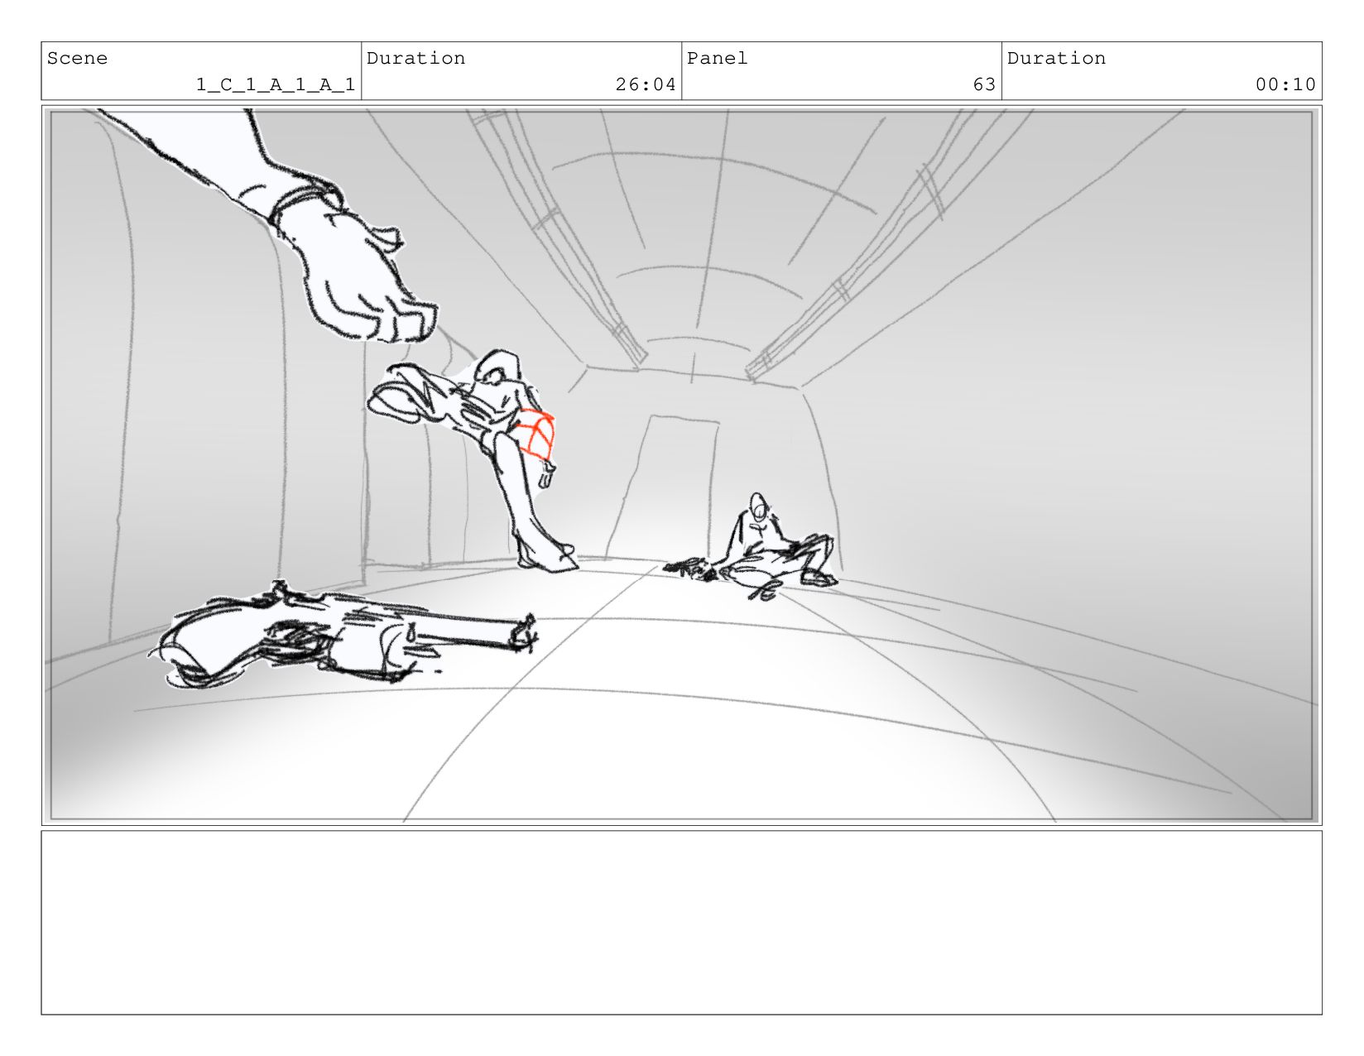Select the storyboard panel drawing
The image size is (1364, 1056).
[681, 465]
